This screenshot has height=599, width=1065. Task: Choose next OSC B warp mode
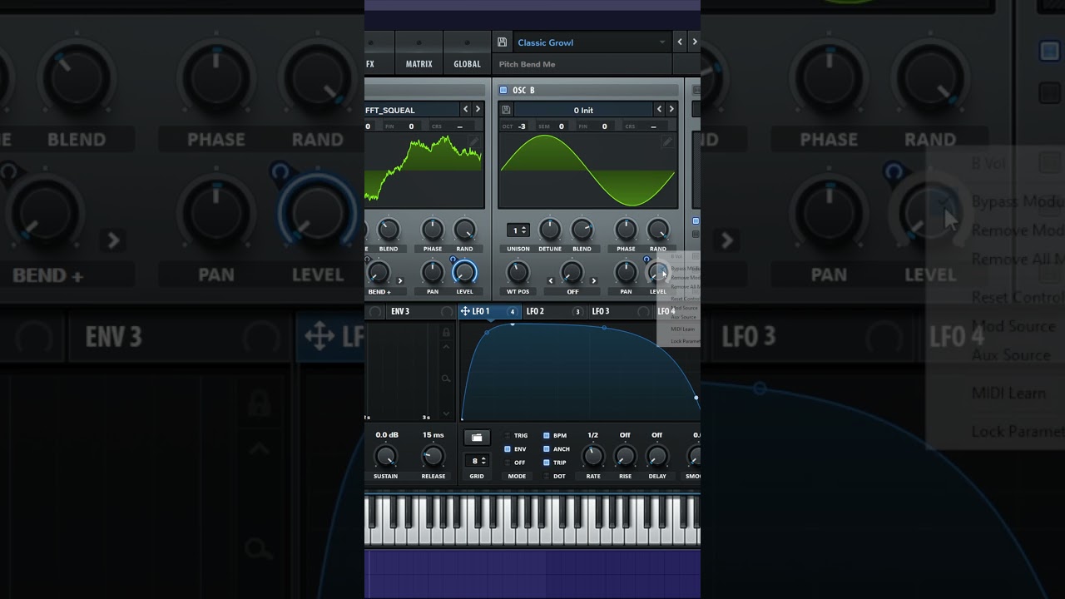[593, 281]
